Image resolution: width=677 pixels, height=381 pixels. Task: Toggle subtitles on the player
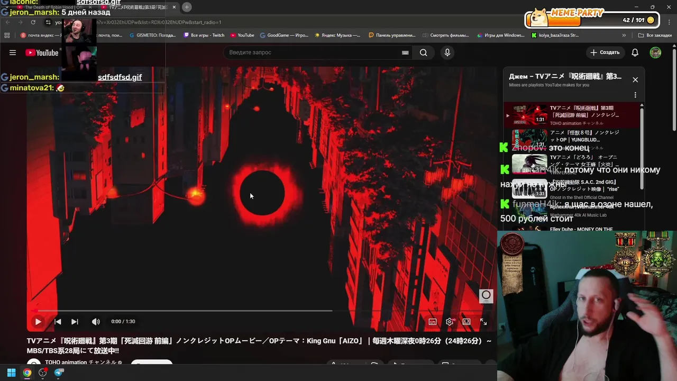click(x=432, y=321)
